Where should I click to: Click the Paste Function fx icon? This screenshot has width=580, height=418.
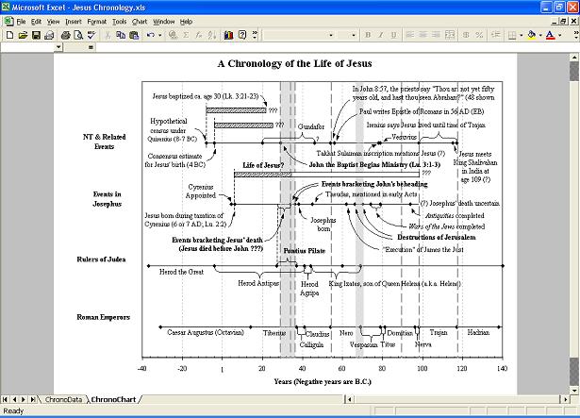point(199,35)
